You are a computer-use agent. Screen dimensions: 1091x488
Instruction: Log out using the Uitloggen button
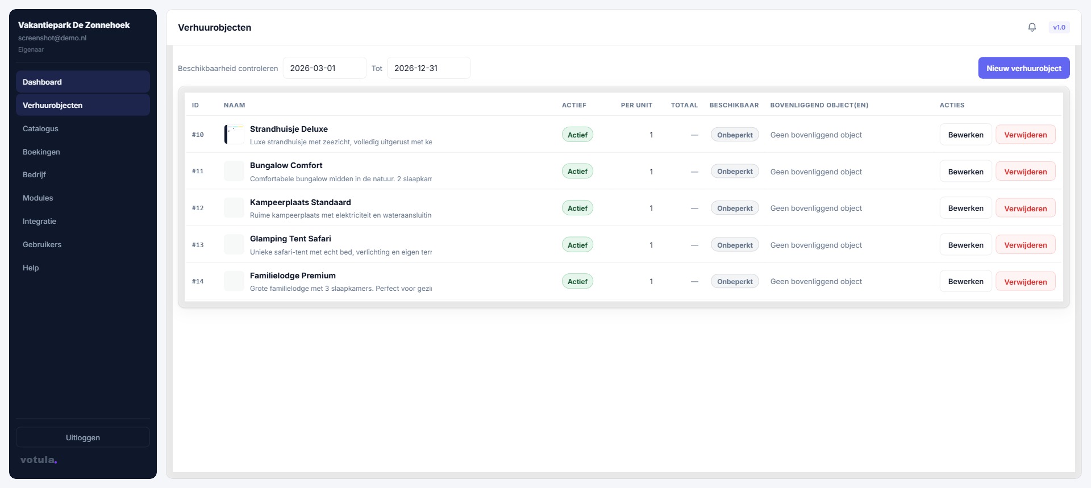click(83, 437)
